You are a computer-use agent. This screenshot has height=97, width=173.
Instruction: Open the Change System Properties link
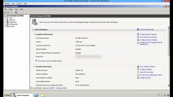click(x=148, y=34)
